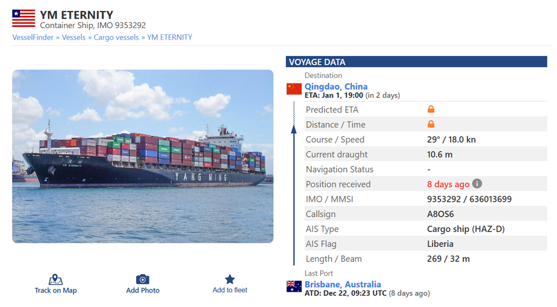Click the Add Photo camera icon
Image resolution: width=557 pixels, height=307 pixels.
pos(143,279)
